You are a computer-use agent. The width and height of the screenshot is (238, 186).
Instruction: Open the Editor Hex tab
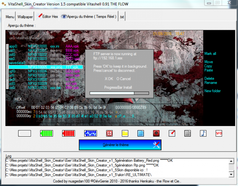(x=48, y=17)
